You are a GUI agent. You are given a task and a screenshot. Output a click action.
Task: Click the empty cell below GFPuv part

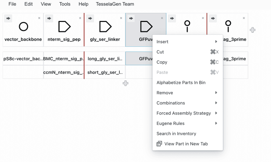(139, 72)
